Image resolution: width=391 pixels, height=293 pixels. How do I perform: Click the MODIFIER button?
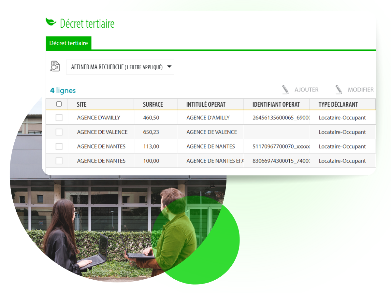point(361,90)
